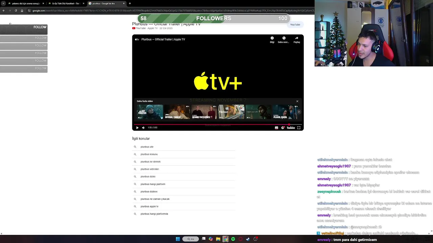This screenshot has height=243, width=433.
Task: Reload the page
Action: coord(16,10)
